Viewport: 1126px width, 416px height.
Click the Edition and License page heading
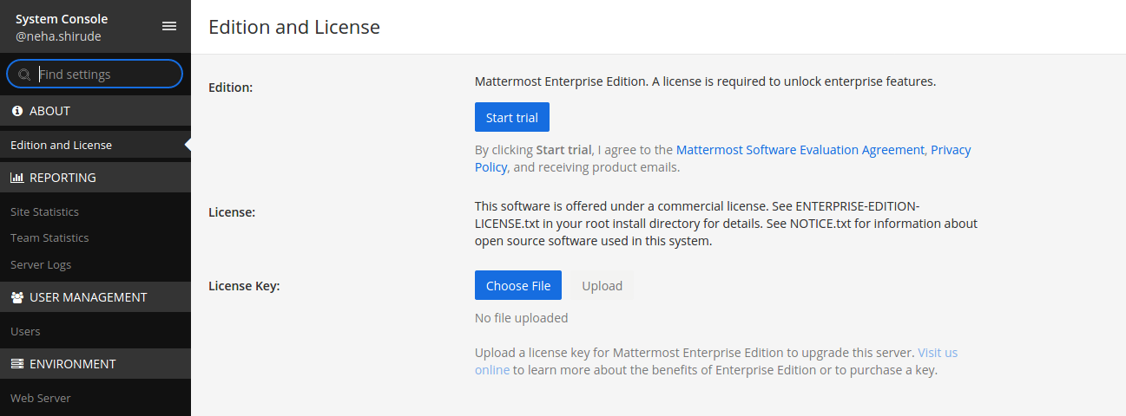coord(294,27)
